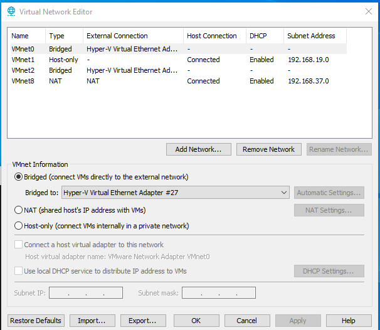
Task: Close the Virtual Network Editor window
Action: tap(369, 11)
